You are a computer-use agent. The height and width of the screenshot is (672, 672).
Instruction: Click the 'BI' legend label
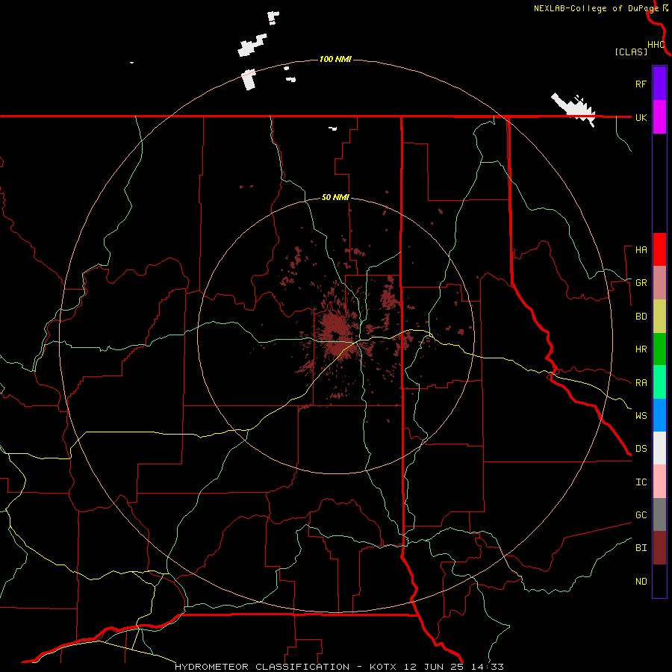click(x=641, y=548)
